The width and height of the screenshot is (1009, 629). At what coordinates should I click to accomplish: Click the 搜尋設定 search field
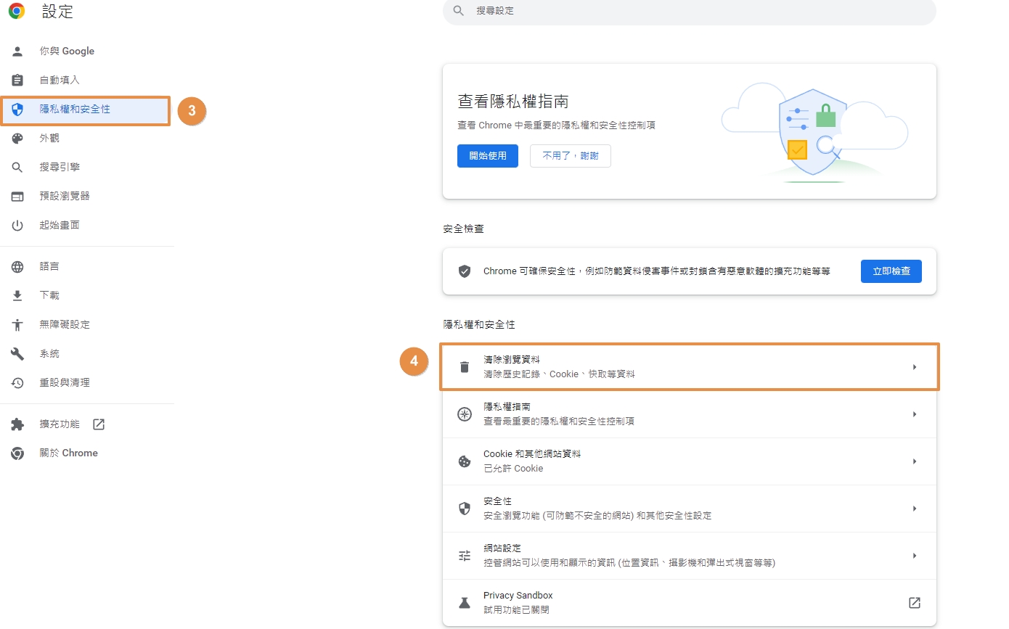(x=690, y=12)
